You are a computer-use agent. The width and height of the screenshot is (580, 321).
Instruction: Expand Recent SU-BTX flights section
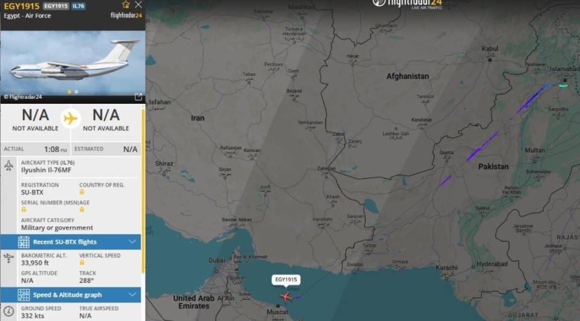71,242
